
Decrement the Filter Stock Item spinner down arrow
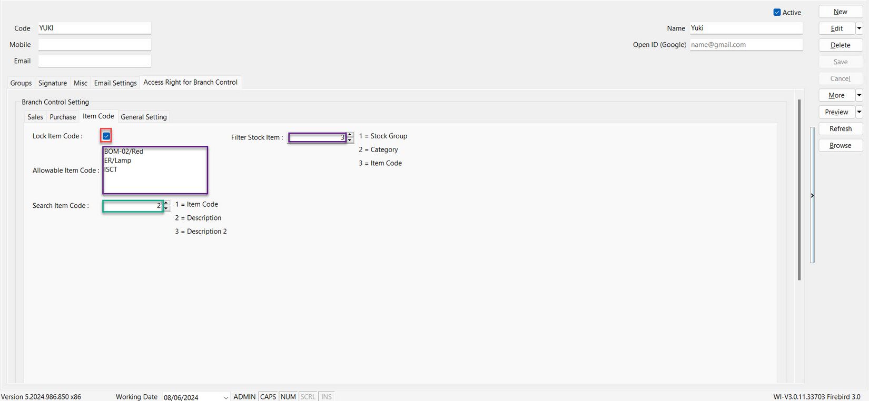350,140
